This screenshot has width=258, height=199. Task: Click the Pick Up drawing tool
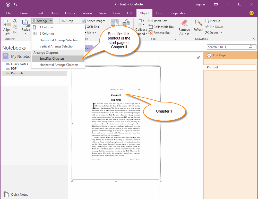[x=213, y=21]
